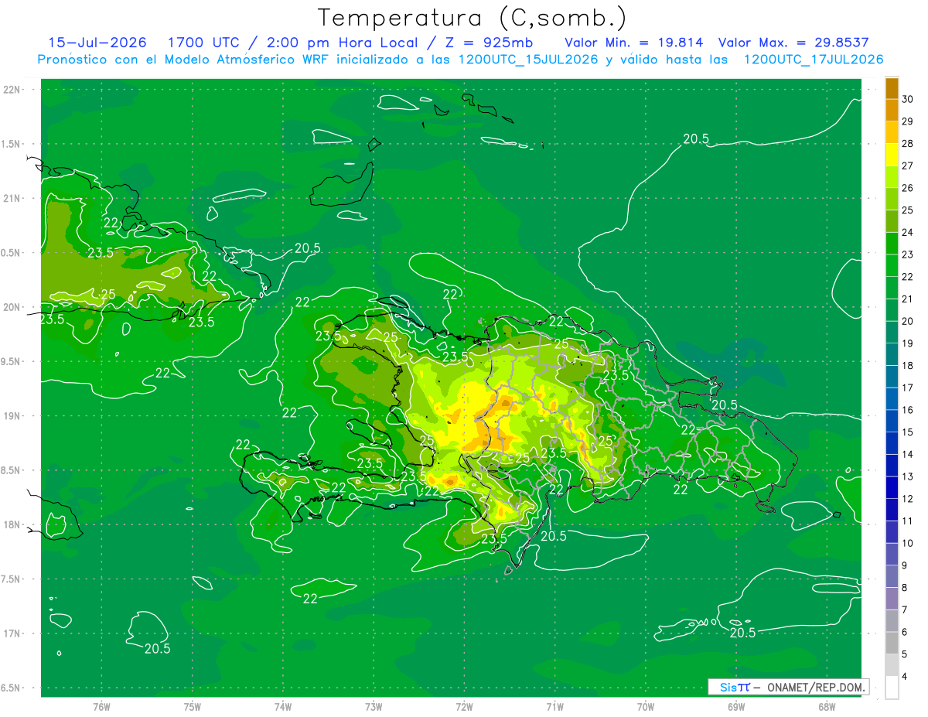Click the "72W" longitude axis label
The image size is (928, 717).
coord(464,706)
